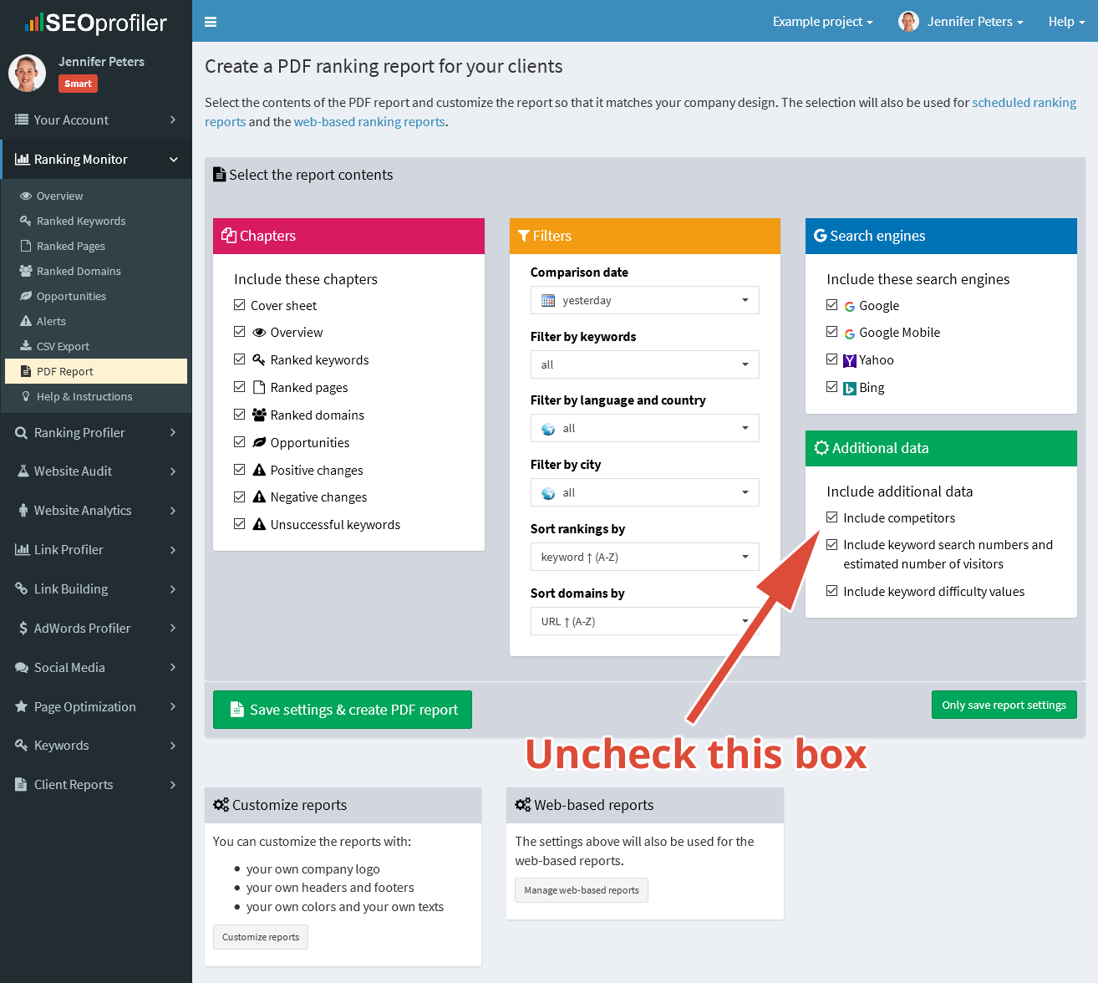
Task: Disable the Yahoo search engine checkbox
Action: (x=832, y=359)
